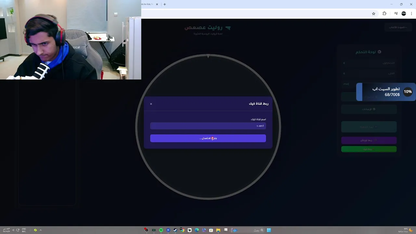Open the green tray icon
Screen dimensions: 416x234
point(35,230)
